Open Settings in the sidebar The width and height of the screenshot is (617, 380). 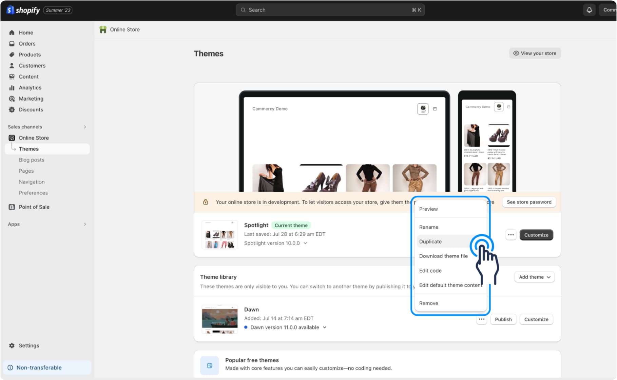[x=29, y=345]
